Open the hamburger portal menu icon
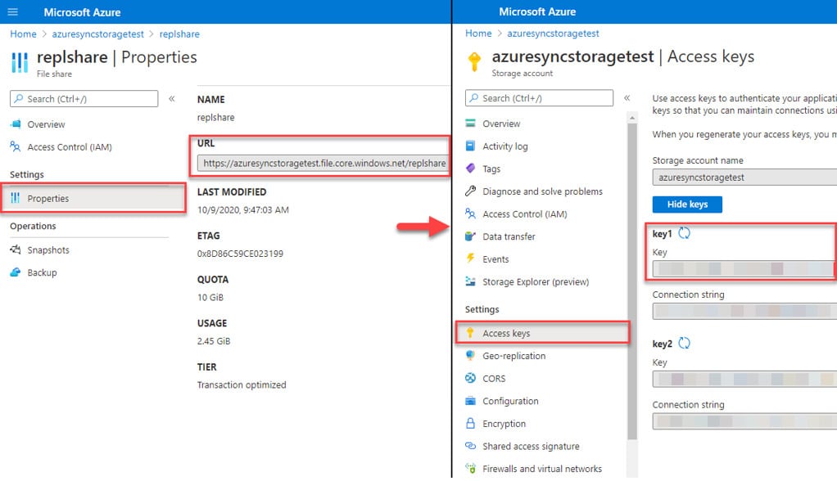The height and width of the screenshot is (481, 837). (x=13, y=11)
